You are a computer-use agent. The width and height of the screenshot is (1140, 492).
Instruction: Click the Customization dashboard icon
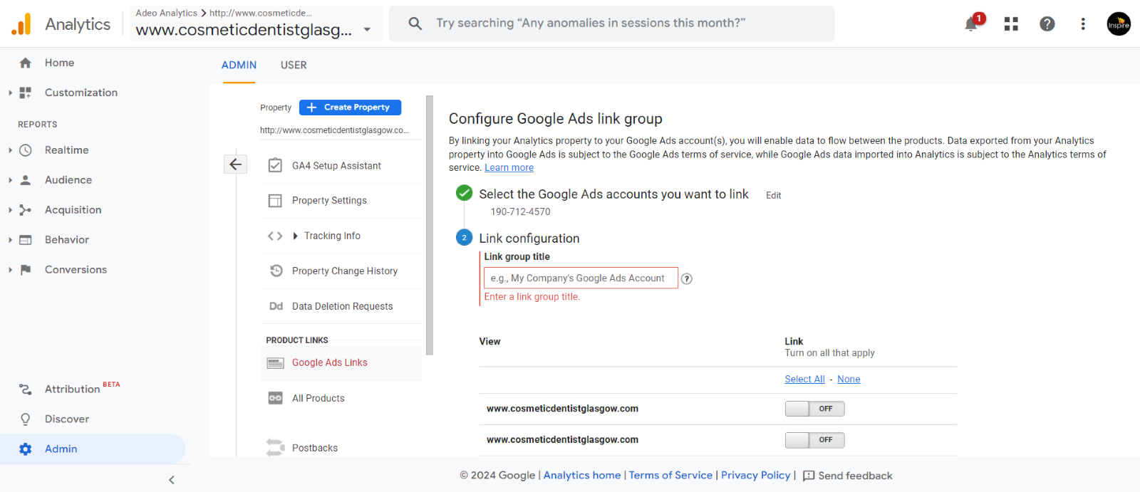pyautogui.click(x=26, y=93)
